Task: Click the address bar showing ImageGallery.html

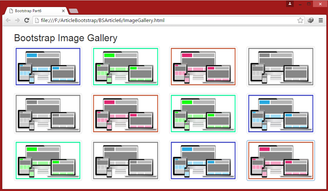Action: (168, 20)
